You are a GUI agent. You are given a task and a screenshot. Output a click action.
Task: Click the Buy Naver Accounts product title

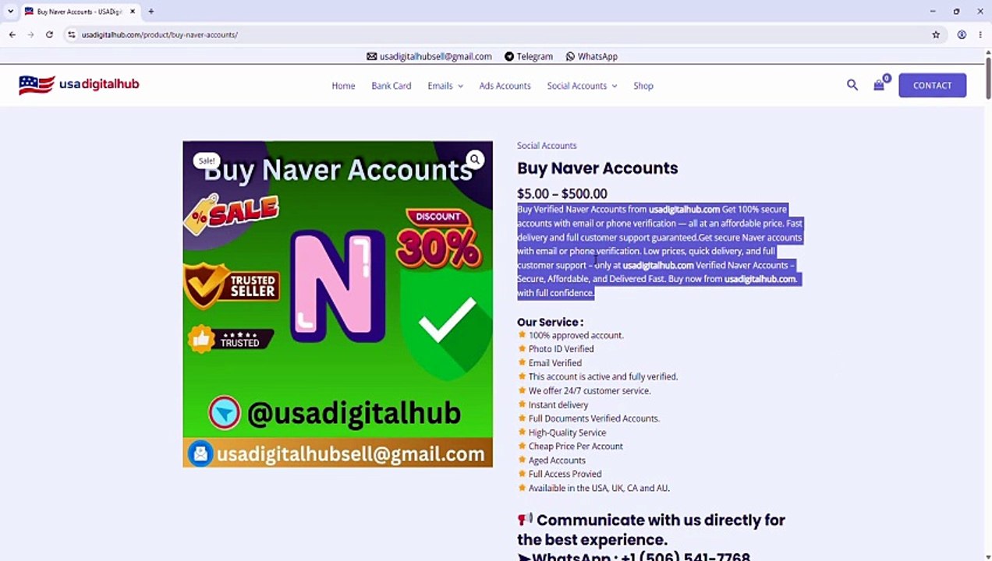597,168
